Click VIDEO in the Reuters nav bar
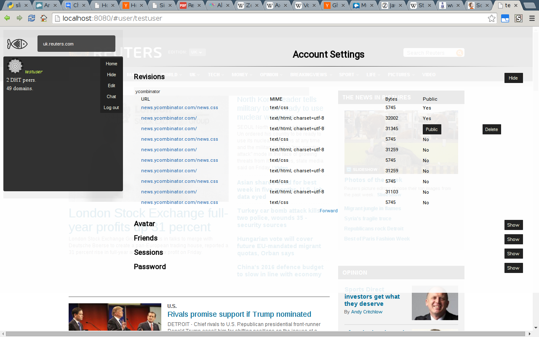This screenshot has width=539, height=337. (429, 75)
